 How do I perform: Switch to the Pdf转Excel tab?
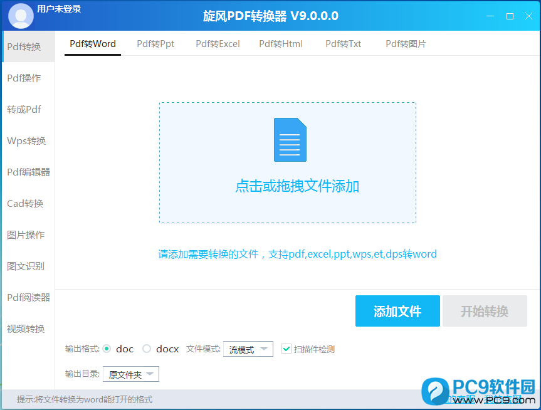coord(218,44)
